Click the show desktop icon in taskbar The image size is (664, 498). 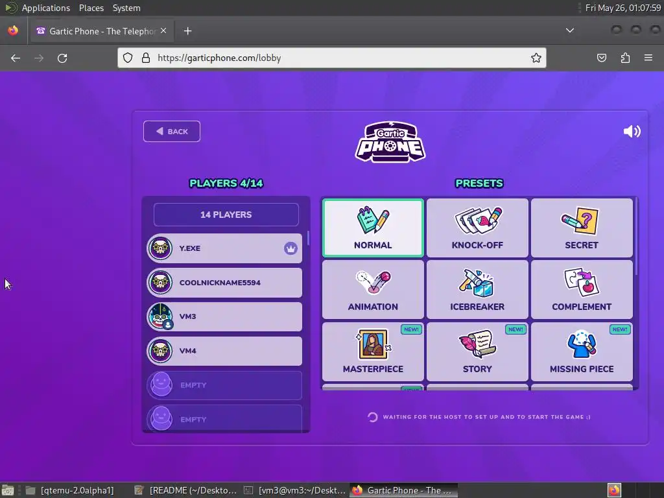click(8, 490)
